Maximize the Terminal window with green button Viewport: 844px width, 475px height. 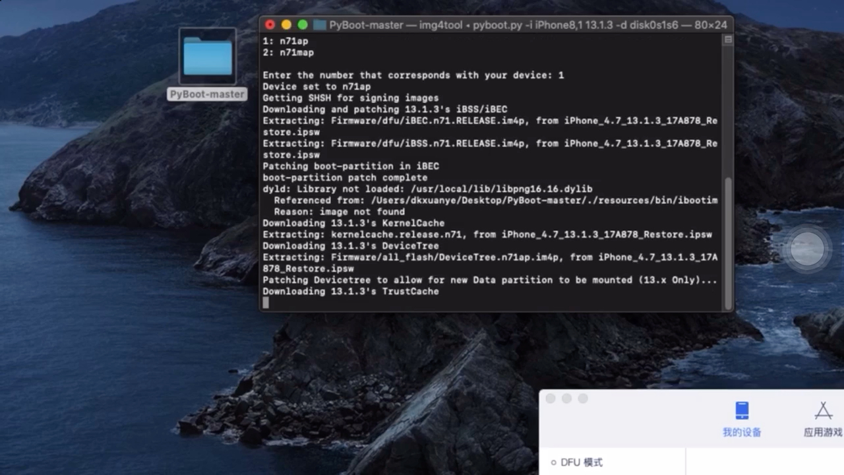pos(303,25)
